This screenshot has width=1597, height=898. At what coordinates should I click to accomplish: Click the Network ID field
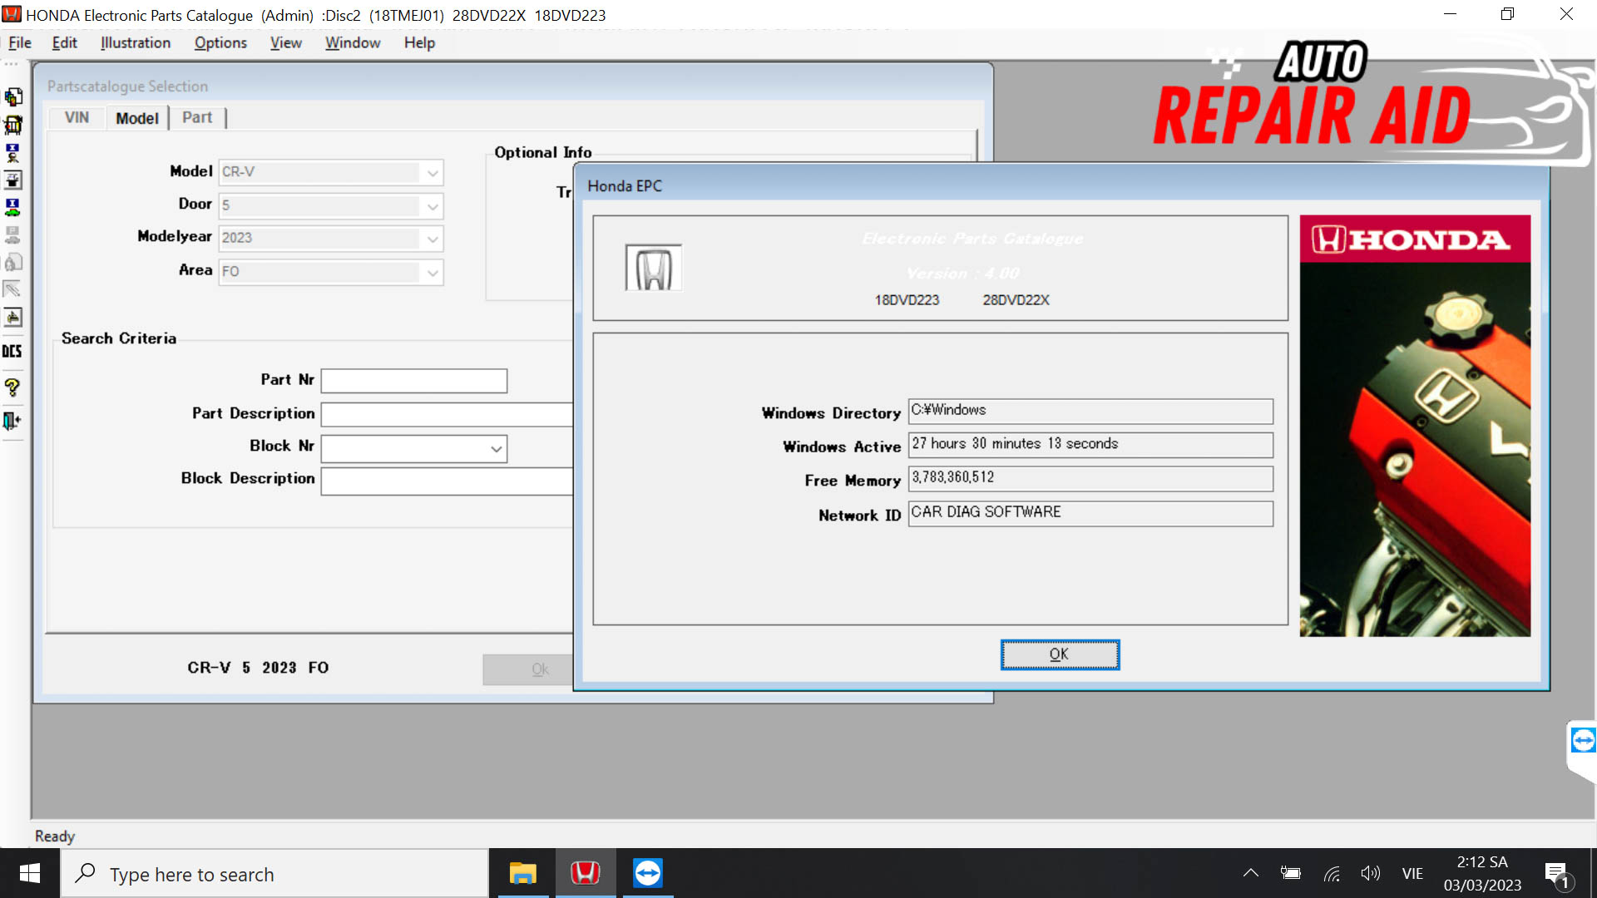click(x=1090, y=513)
